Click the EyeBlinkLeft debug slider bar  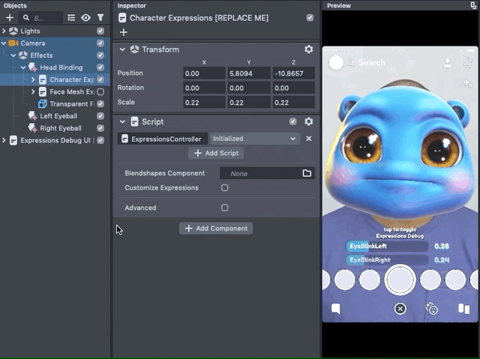click(387, 246)
